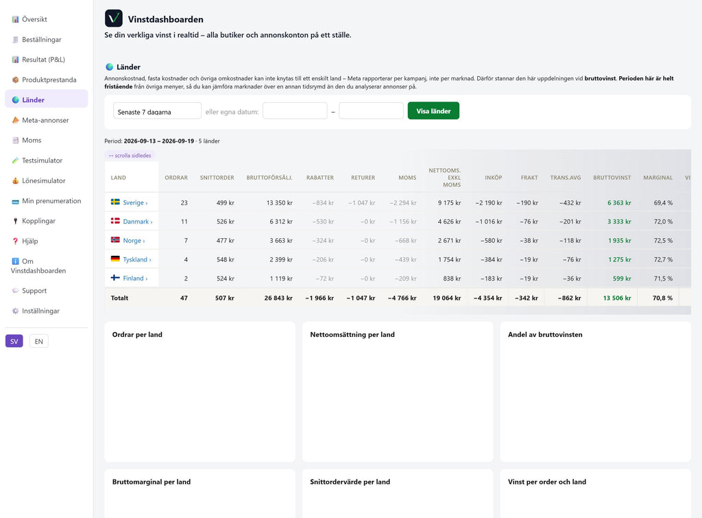Click the Nettoomsättning per land chart card

(x=398, y=392)
